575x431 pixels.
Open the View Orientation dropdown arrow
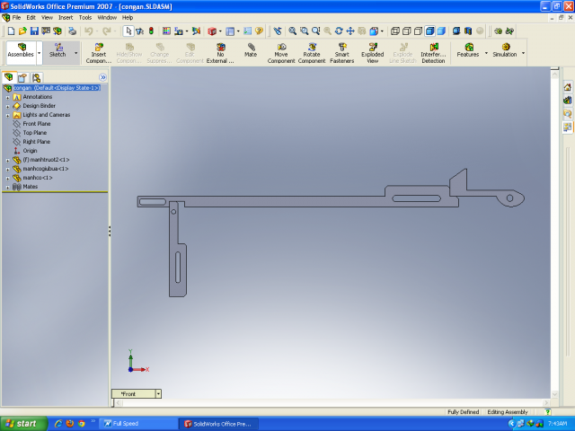382,31
